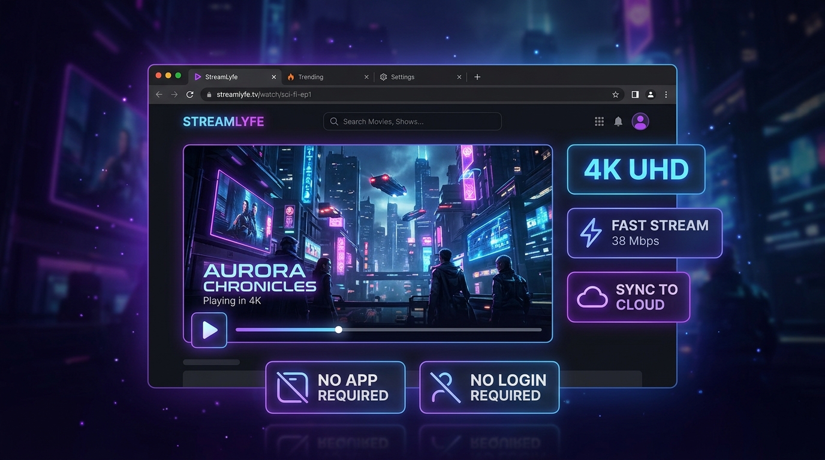Focus the Search Movies, Shows field
This screenshot has width=825, height=460.
[x=412, y=122]
